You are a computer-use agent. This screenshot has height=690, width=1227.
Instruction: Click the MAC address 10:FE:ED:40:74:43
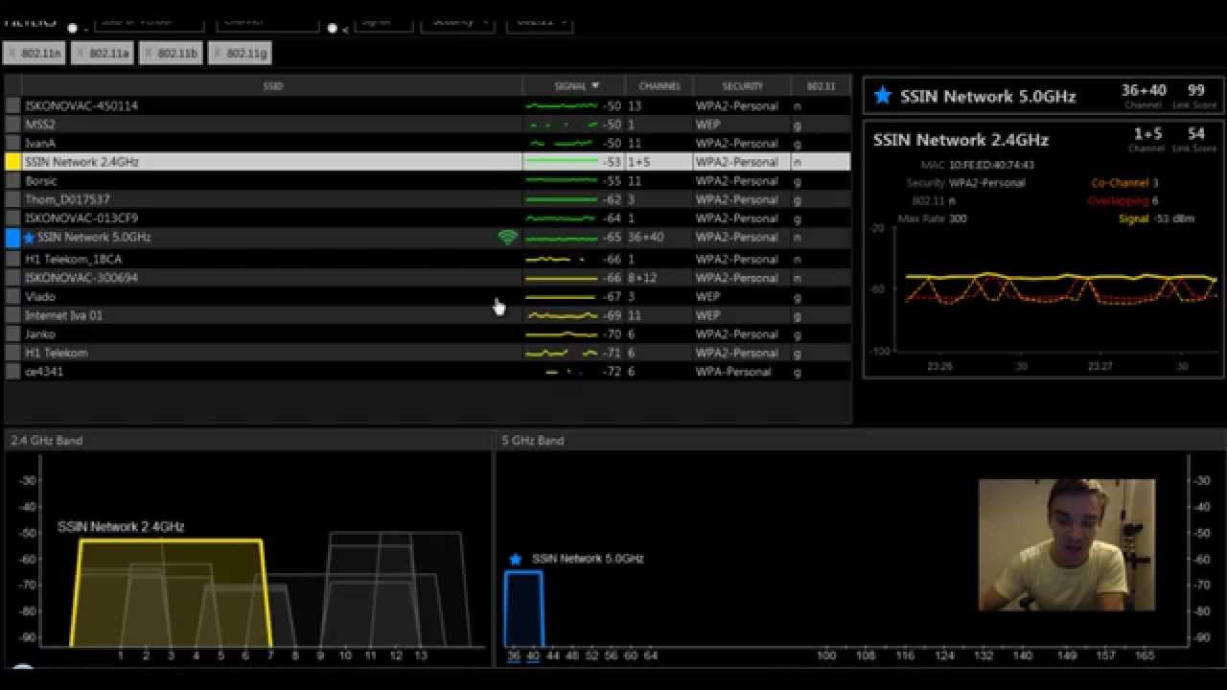tap(991, 165)
